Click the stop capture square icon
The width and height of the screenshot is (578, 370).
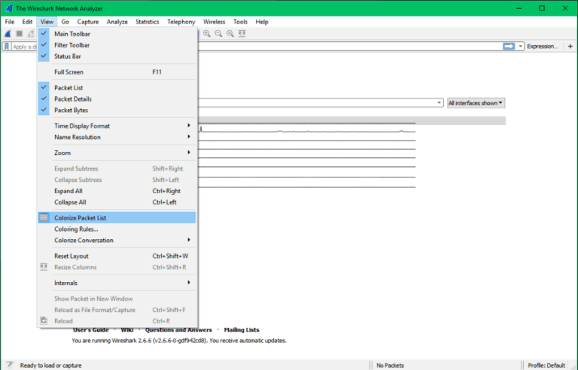point(20,34)
